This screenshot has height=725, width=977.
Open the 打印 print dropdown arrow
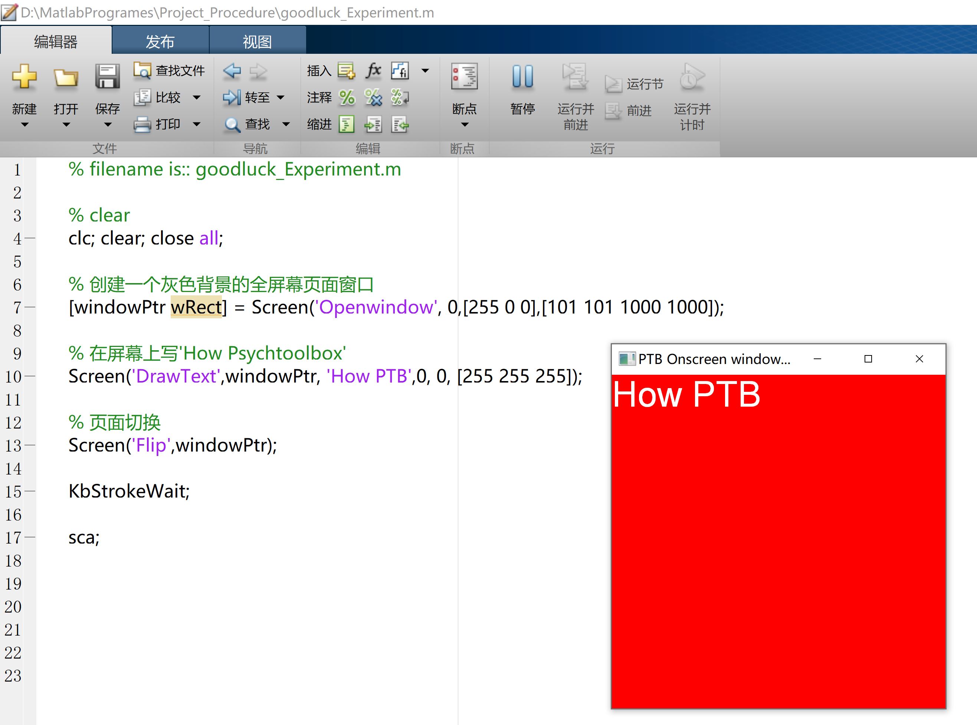[x=197, y=124]
